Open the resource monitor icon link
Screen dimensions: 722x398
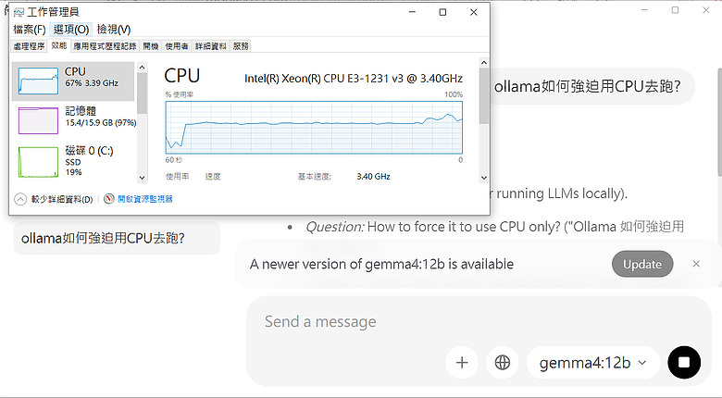point(108,199)
